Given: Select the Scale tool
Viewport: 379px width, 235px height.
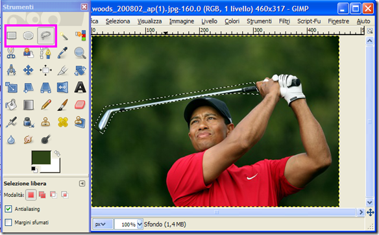Looking at the screenshot, I should pyautogui.click(x=11, y=88).
